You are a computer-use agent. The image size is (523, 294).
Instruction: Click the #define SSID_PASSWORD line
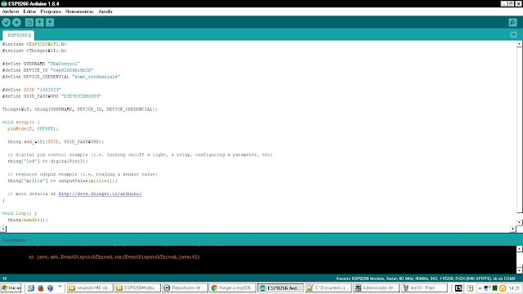coord(51,96)
